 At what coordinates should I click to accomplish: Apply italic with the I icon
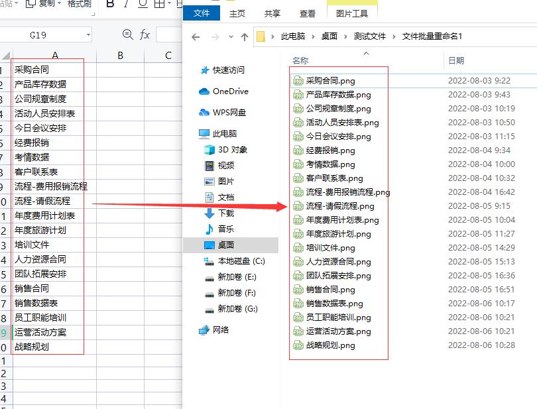point(126,5)
